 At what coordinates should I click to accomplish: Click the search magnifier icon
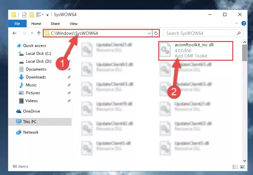point(239,33)
